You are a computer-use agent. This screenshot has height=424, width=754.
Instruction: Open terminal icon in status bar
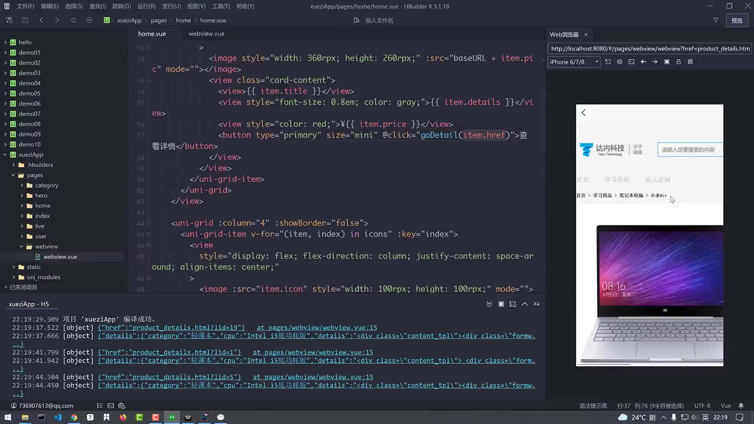point(111,406)
